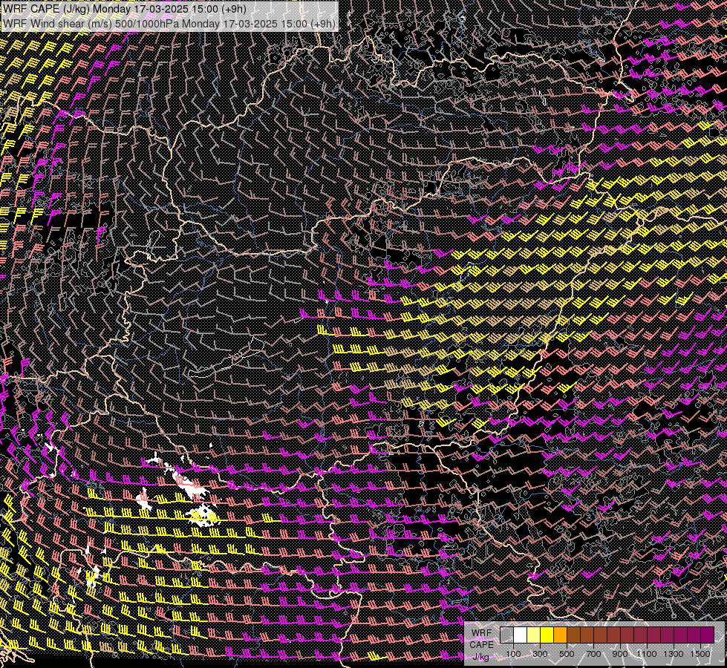Click the final purple swatch above 1500
The height and width of the screenshot is (668, 727).
tap(708, 635)
